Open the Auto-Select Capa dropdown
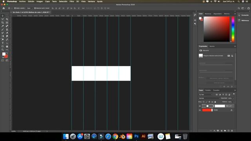 tap(30, 8)
